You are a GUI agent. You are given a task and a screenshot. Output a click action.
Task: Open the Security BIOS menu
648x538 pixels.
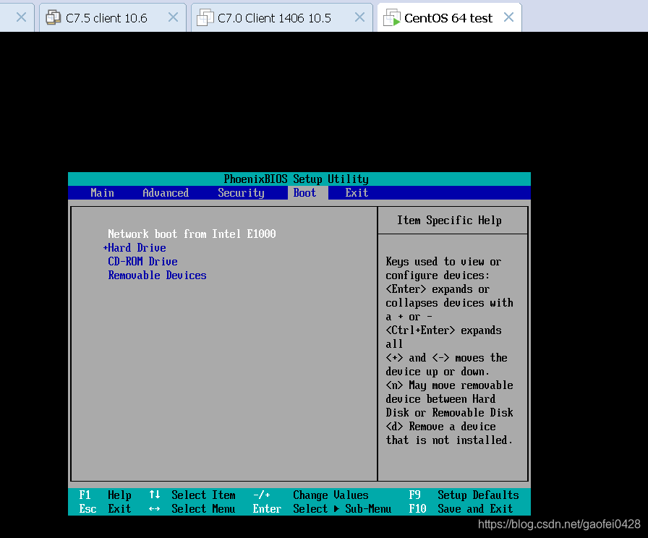(x=241, y=193)
